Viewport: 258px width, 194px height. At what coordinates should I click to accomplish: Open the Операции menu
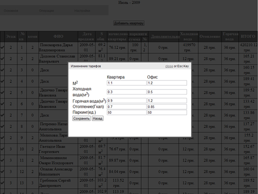46,11
